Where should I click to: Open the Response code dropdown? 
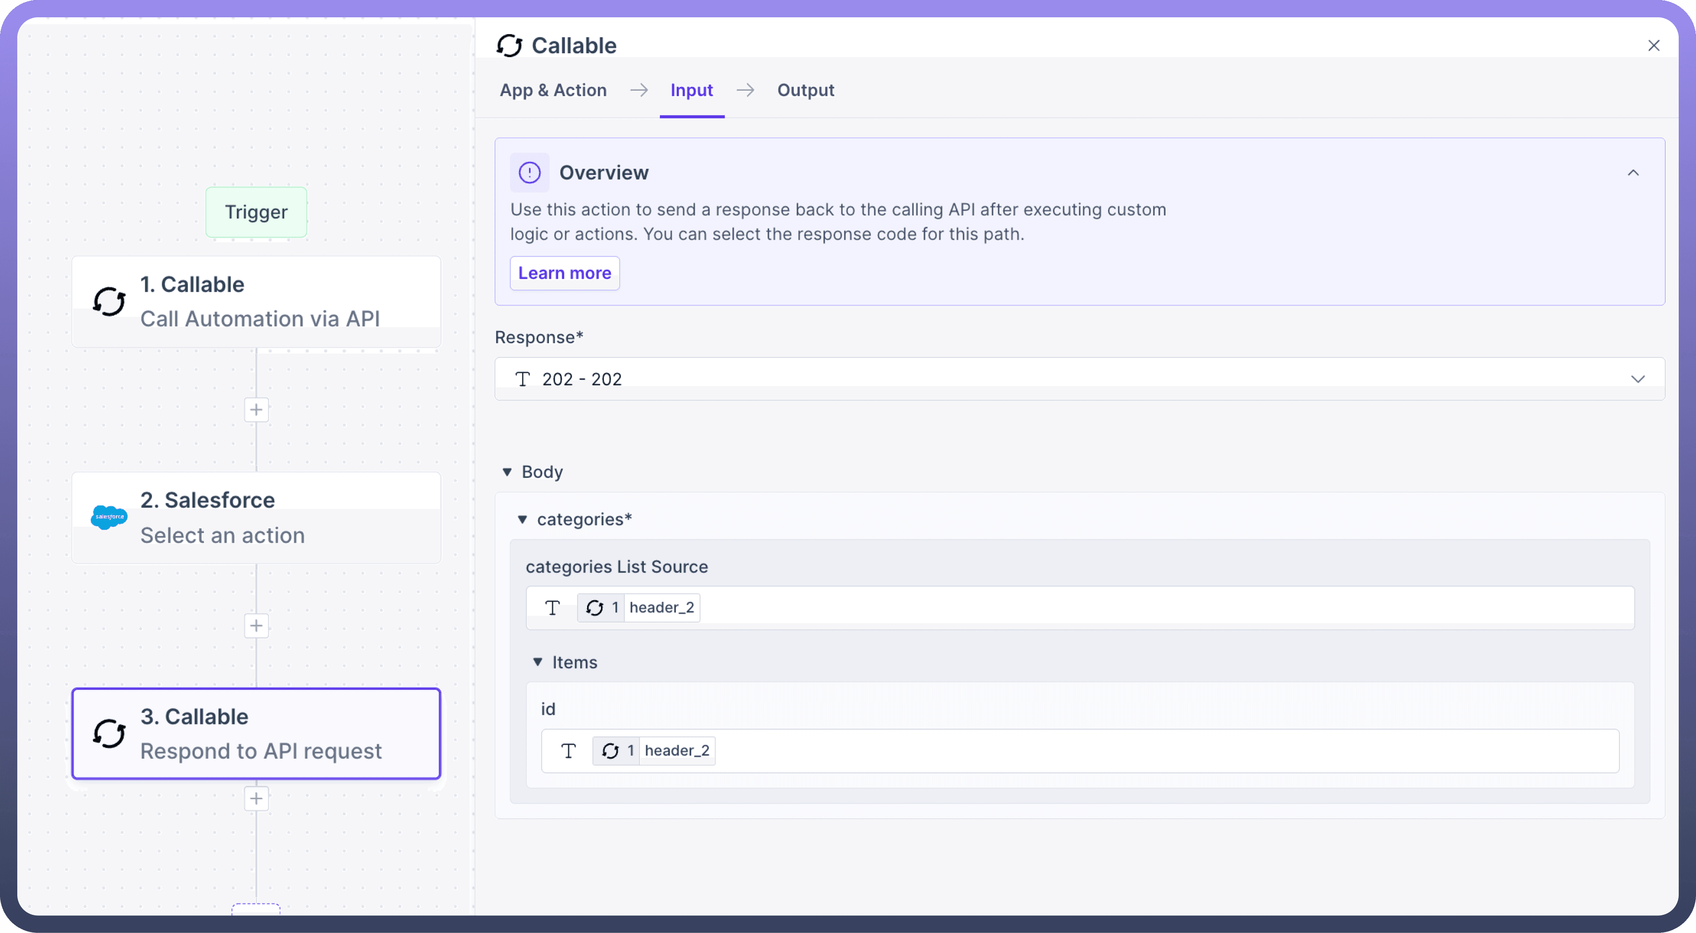(1638, 379)
